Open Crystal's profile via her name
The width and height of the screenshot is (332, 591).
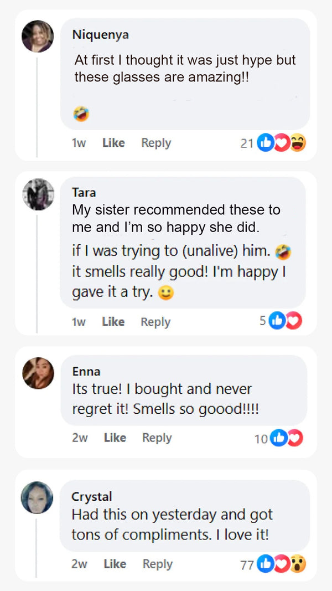92,496
